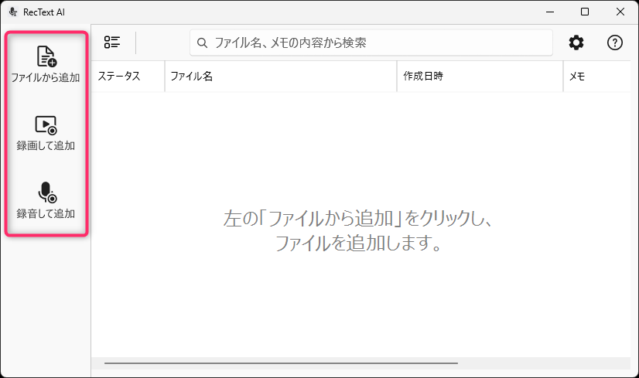Click the horizontal scrollbar at the bottom
The height and width of the screenshot is (378, 639).
[x=281, y=363]
